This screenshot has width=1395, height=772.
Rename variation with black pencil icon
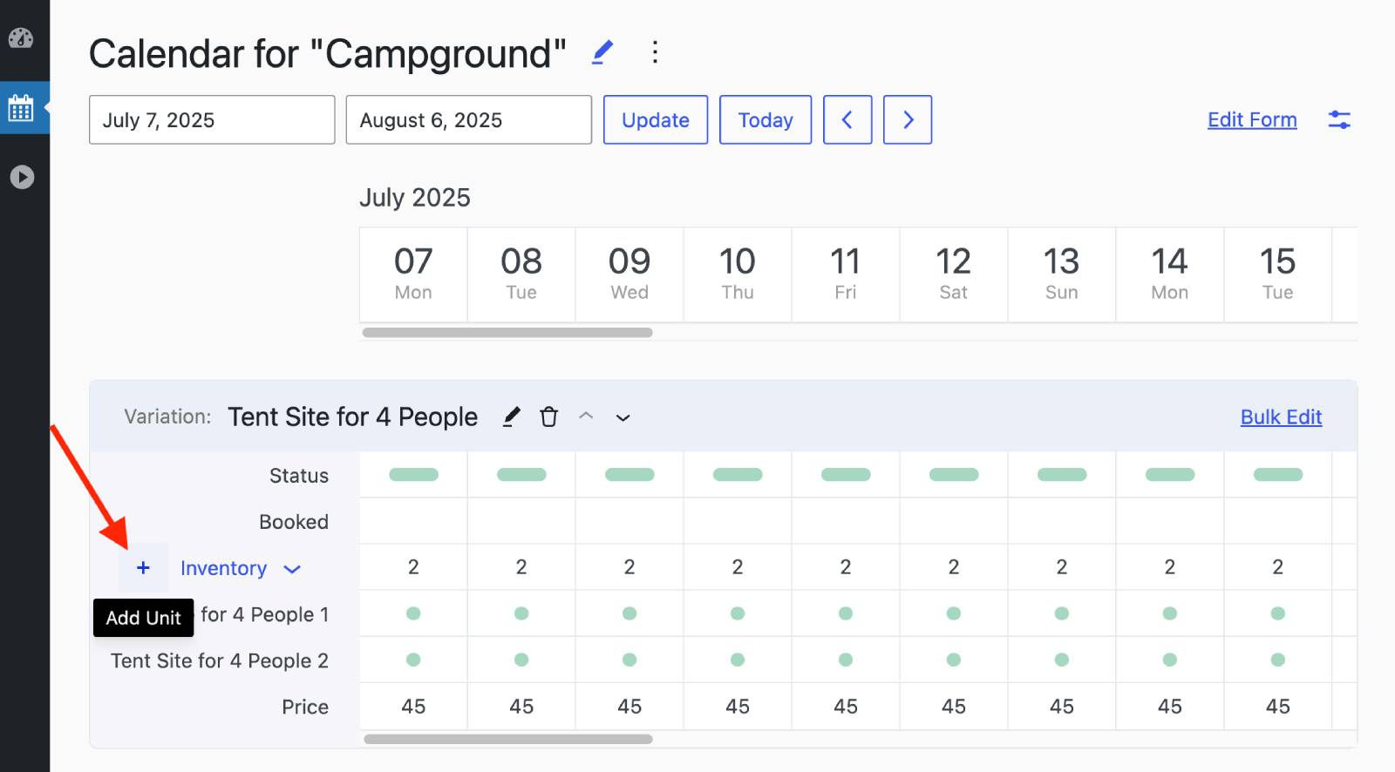pyautogui.click(x=512, y=416)
